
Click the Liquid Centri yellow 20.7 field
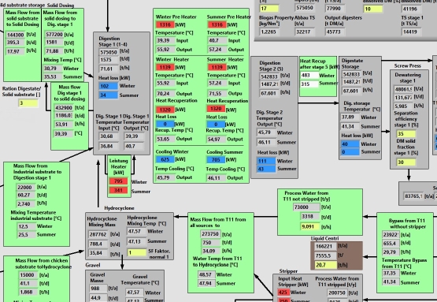pyautogui.click(x=326, y=265)
